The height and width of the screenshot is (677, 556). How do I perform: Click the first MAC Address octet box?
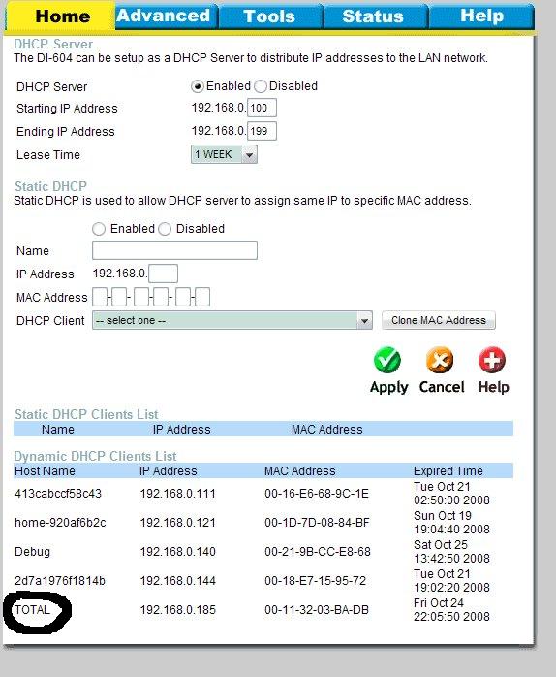click(100, 297)
